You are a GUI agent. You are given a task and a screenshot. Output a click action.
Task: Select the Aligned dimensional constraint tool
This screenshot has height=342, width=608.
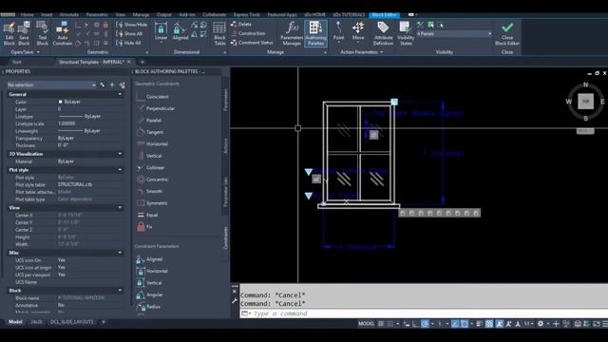pos(180,31)
